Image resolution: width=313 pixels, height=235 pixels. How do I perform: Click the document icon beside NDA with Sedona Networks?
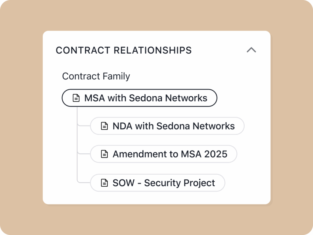tap(104, 126)
